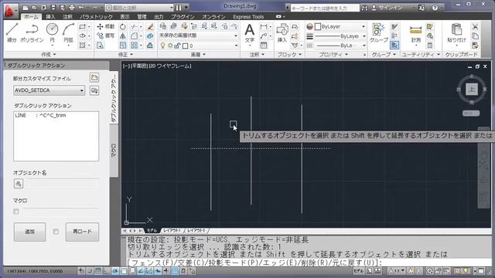Open the 挿入 ribbon tab

coord(50,17)
